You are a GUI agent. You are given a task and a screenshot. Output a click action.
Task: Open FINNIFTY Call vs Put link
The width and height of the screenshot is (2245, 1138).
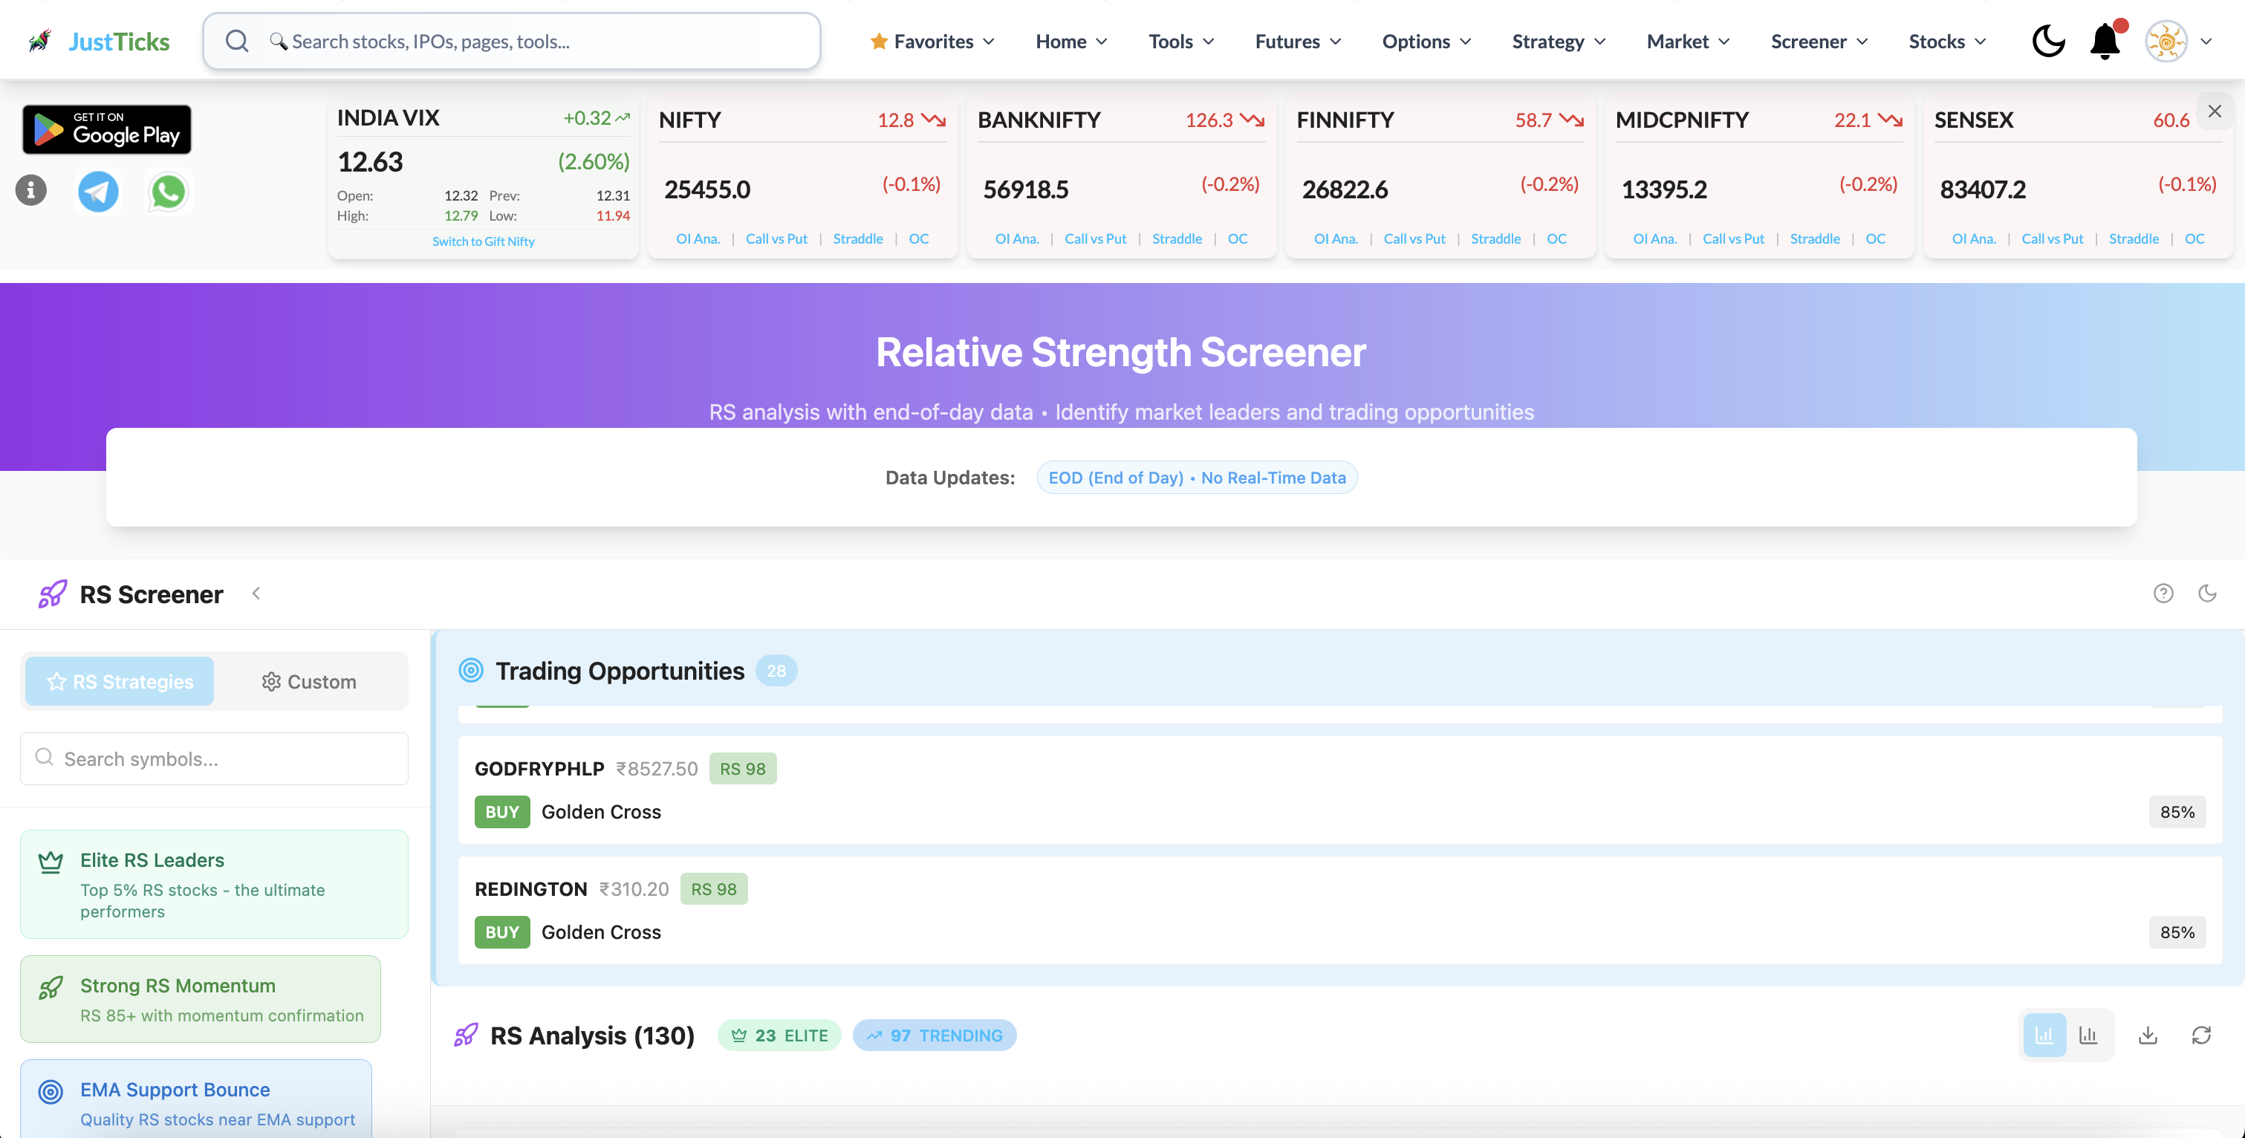(x=1414, y=238)
